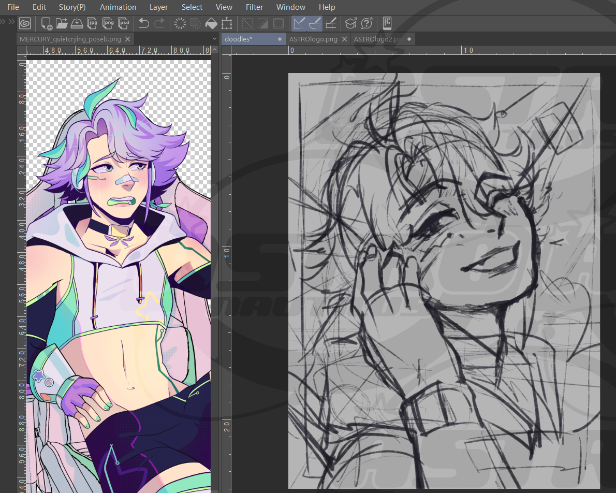Expand the left canvas tab list dropdown
The width and height of the screenshot is (616, 493).
(214, 39)
